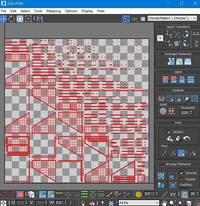Open the Mapping menu
This screenshot has height=206, width=200.
pyautogui.click(x=53, y=11)
